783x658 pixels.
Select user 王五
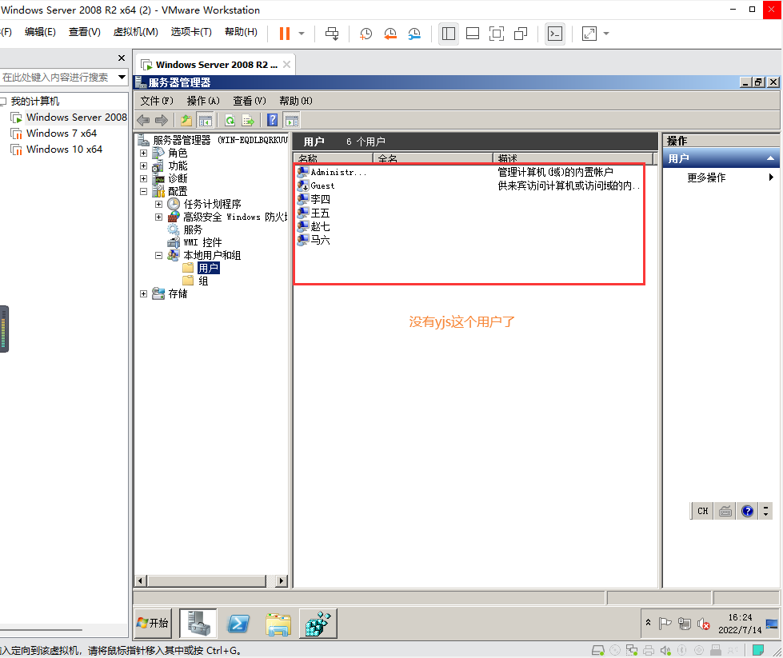pos(314,213)
